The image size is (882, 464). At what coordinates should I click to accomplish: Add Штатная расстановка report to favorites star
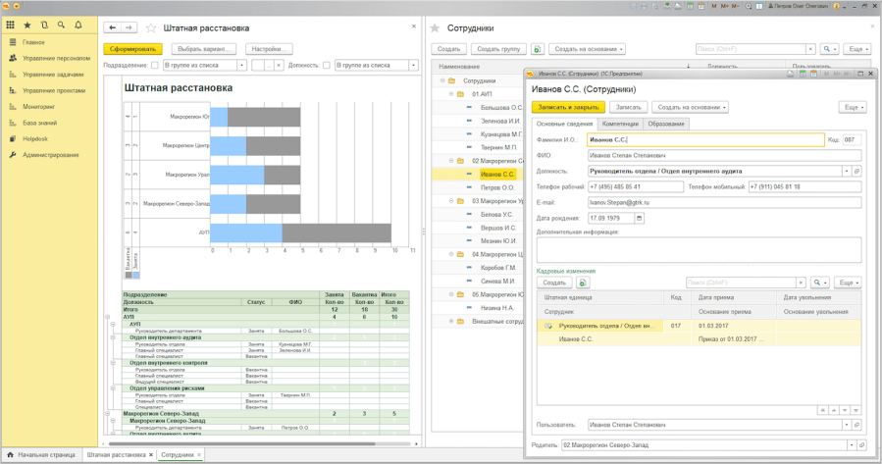tap(151, 28)
